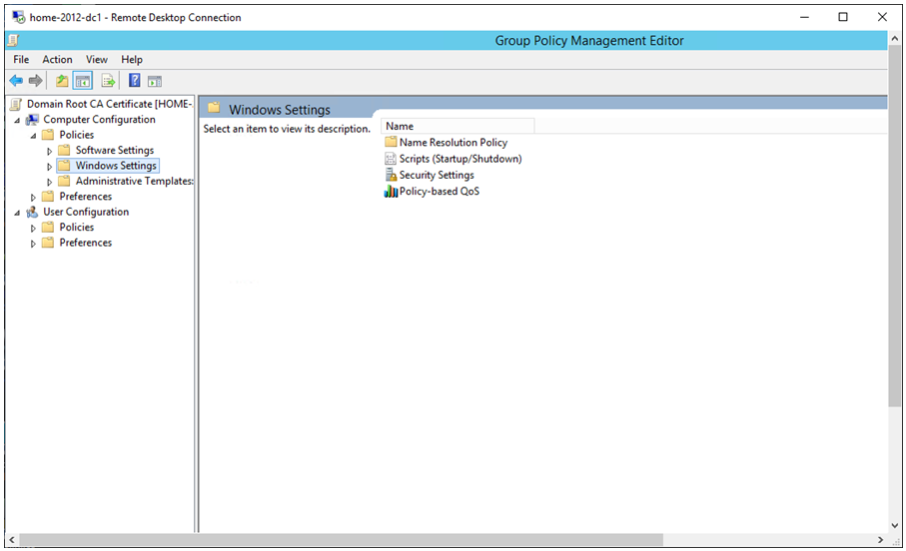Image resolution: width=906 pixels, height=551 pixels.
Task: Click the Editor title bar scroll icon
Action: (13, 40)
